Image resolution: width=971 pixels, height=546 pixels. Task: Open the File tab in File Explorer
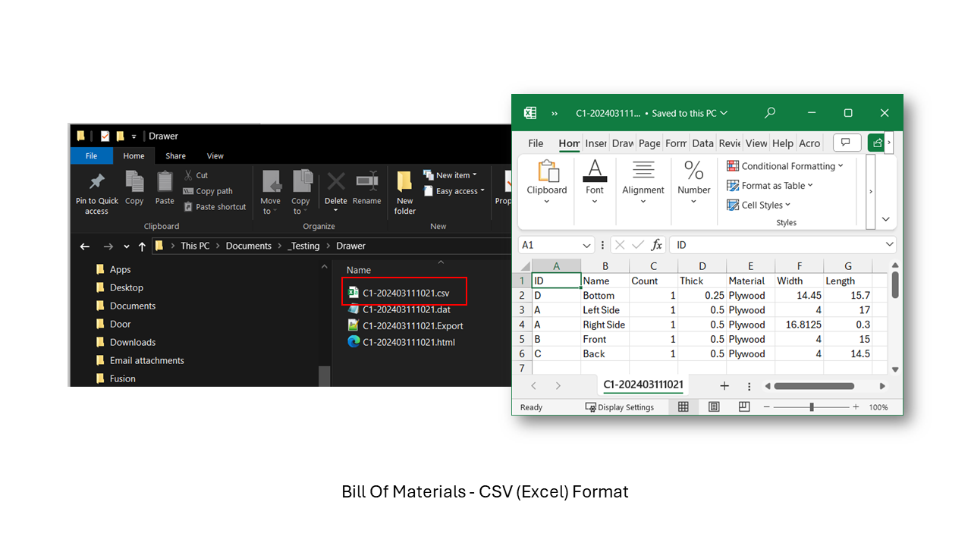91,155
